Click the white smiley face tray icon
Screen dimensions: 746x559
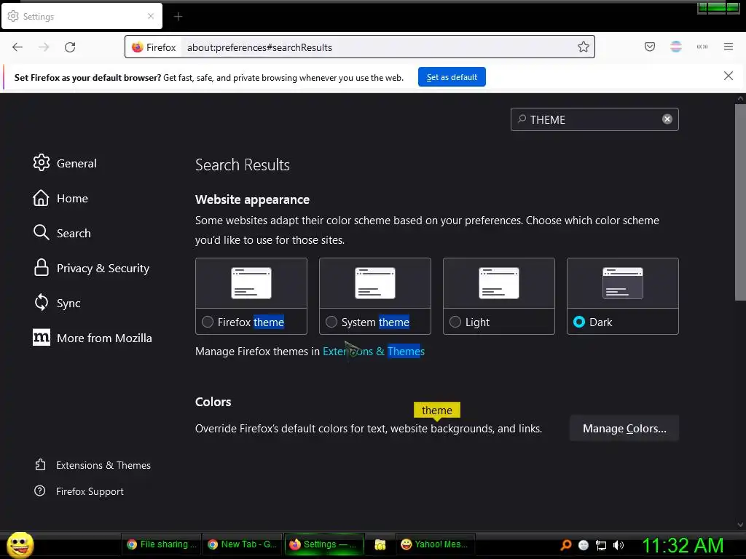pyautogui.click(x=584, y=545)
